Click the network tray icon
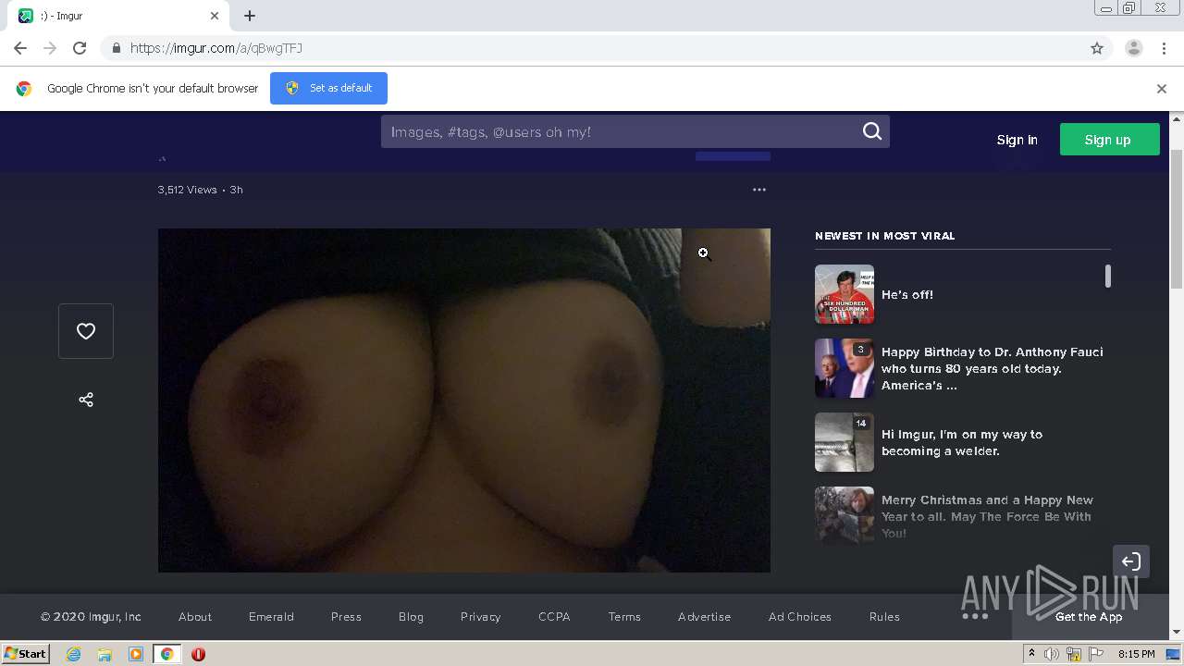 (1074, 654)
